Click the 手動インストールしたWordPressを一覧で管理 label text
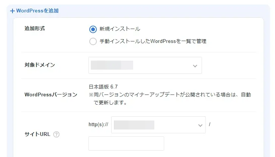Screen dimensions: 275x157 [x=153, y=41]
